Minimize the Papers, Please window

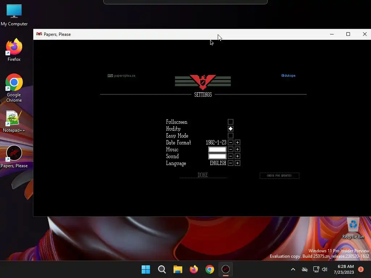click(x=332, y=34)
